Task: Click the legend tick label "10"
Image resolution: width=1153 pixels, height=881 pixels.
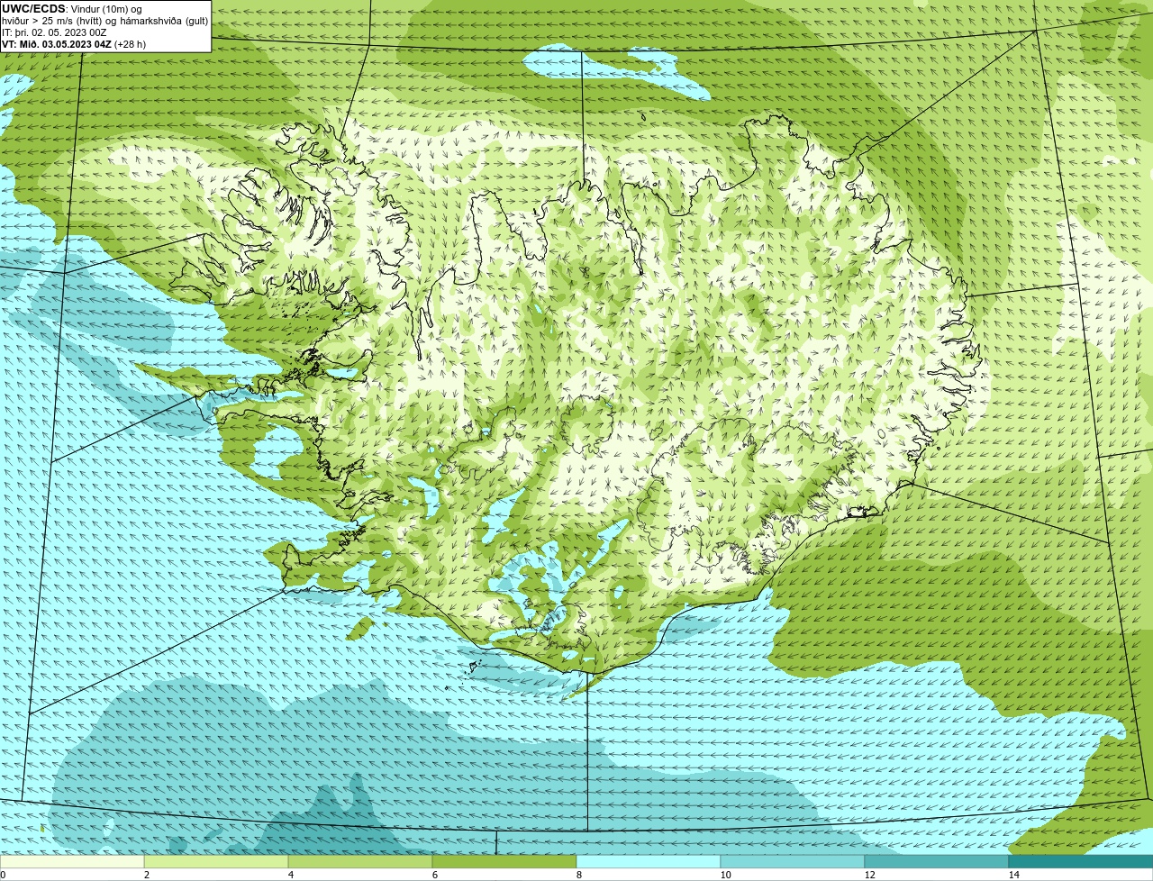Action: [725, 875]
